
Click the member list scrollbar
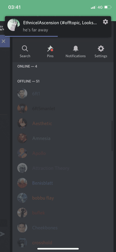pyautogui.click(x=112, y=136)
